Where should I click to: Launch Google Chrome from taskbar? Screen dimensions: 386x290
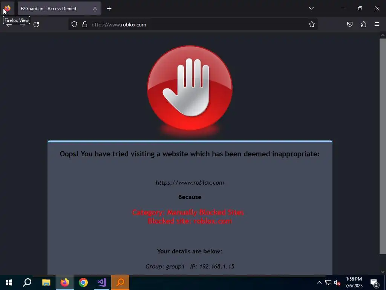[x=83, y=282]
